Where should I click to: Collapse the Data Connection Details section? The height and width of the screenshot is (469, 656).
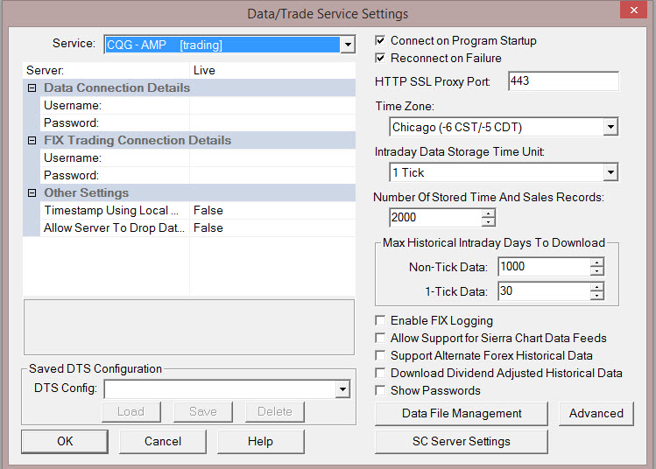[x=32, y=88]
